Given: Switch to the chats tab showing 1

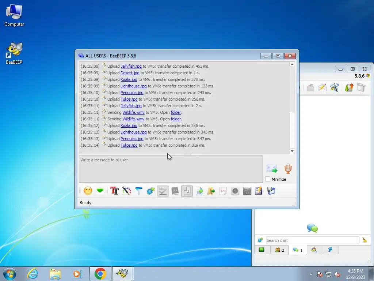Looking at the screenshot, I should pyautogui.click(x=298, y=250).
